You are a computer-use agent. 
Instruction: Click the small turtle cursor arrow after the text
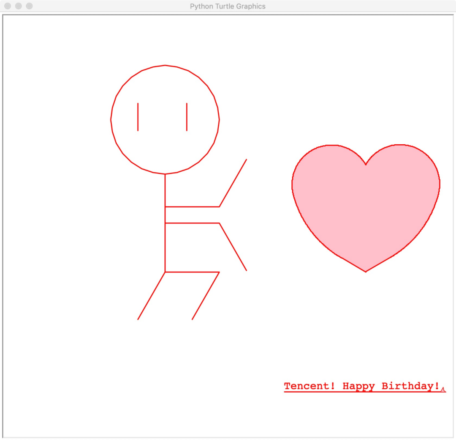click(443, 390)
